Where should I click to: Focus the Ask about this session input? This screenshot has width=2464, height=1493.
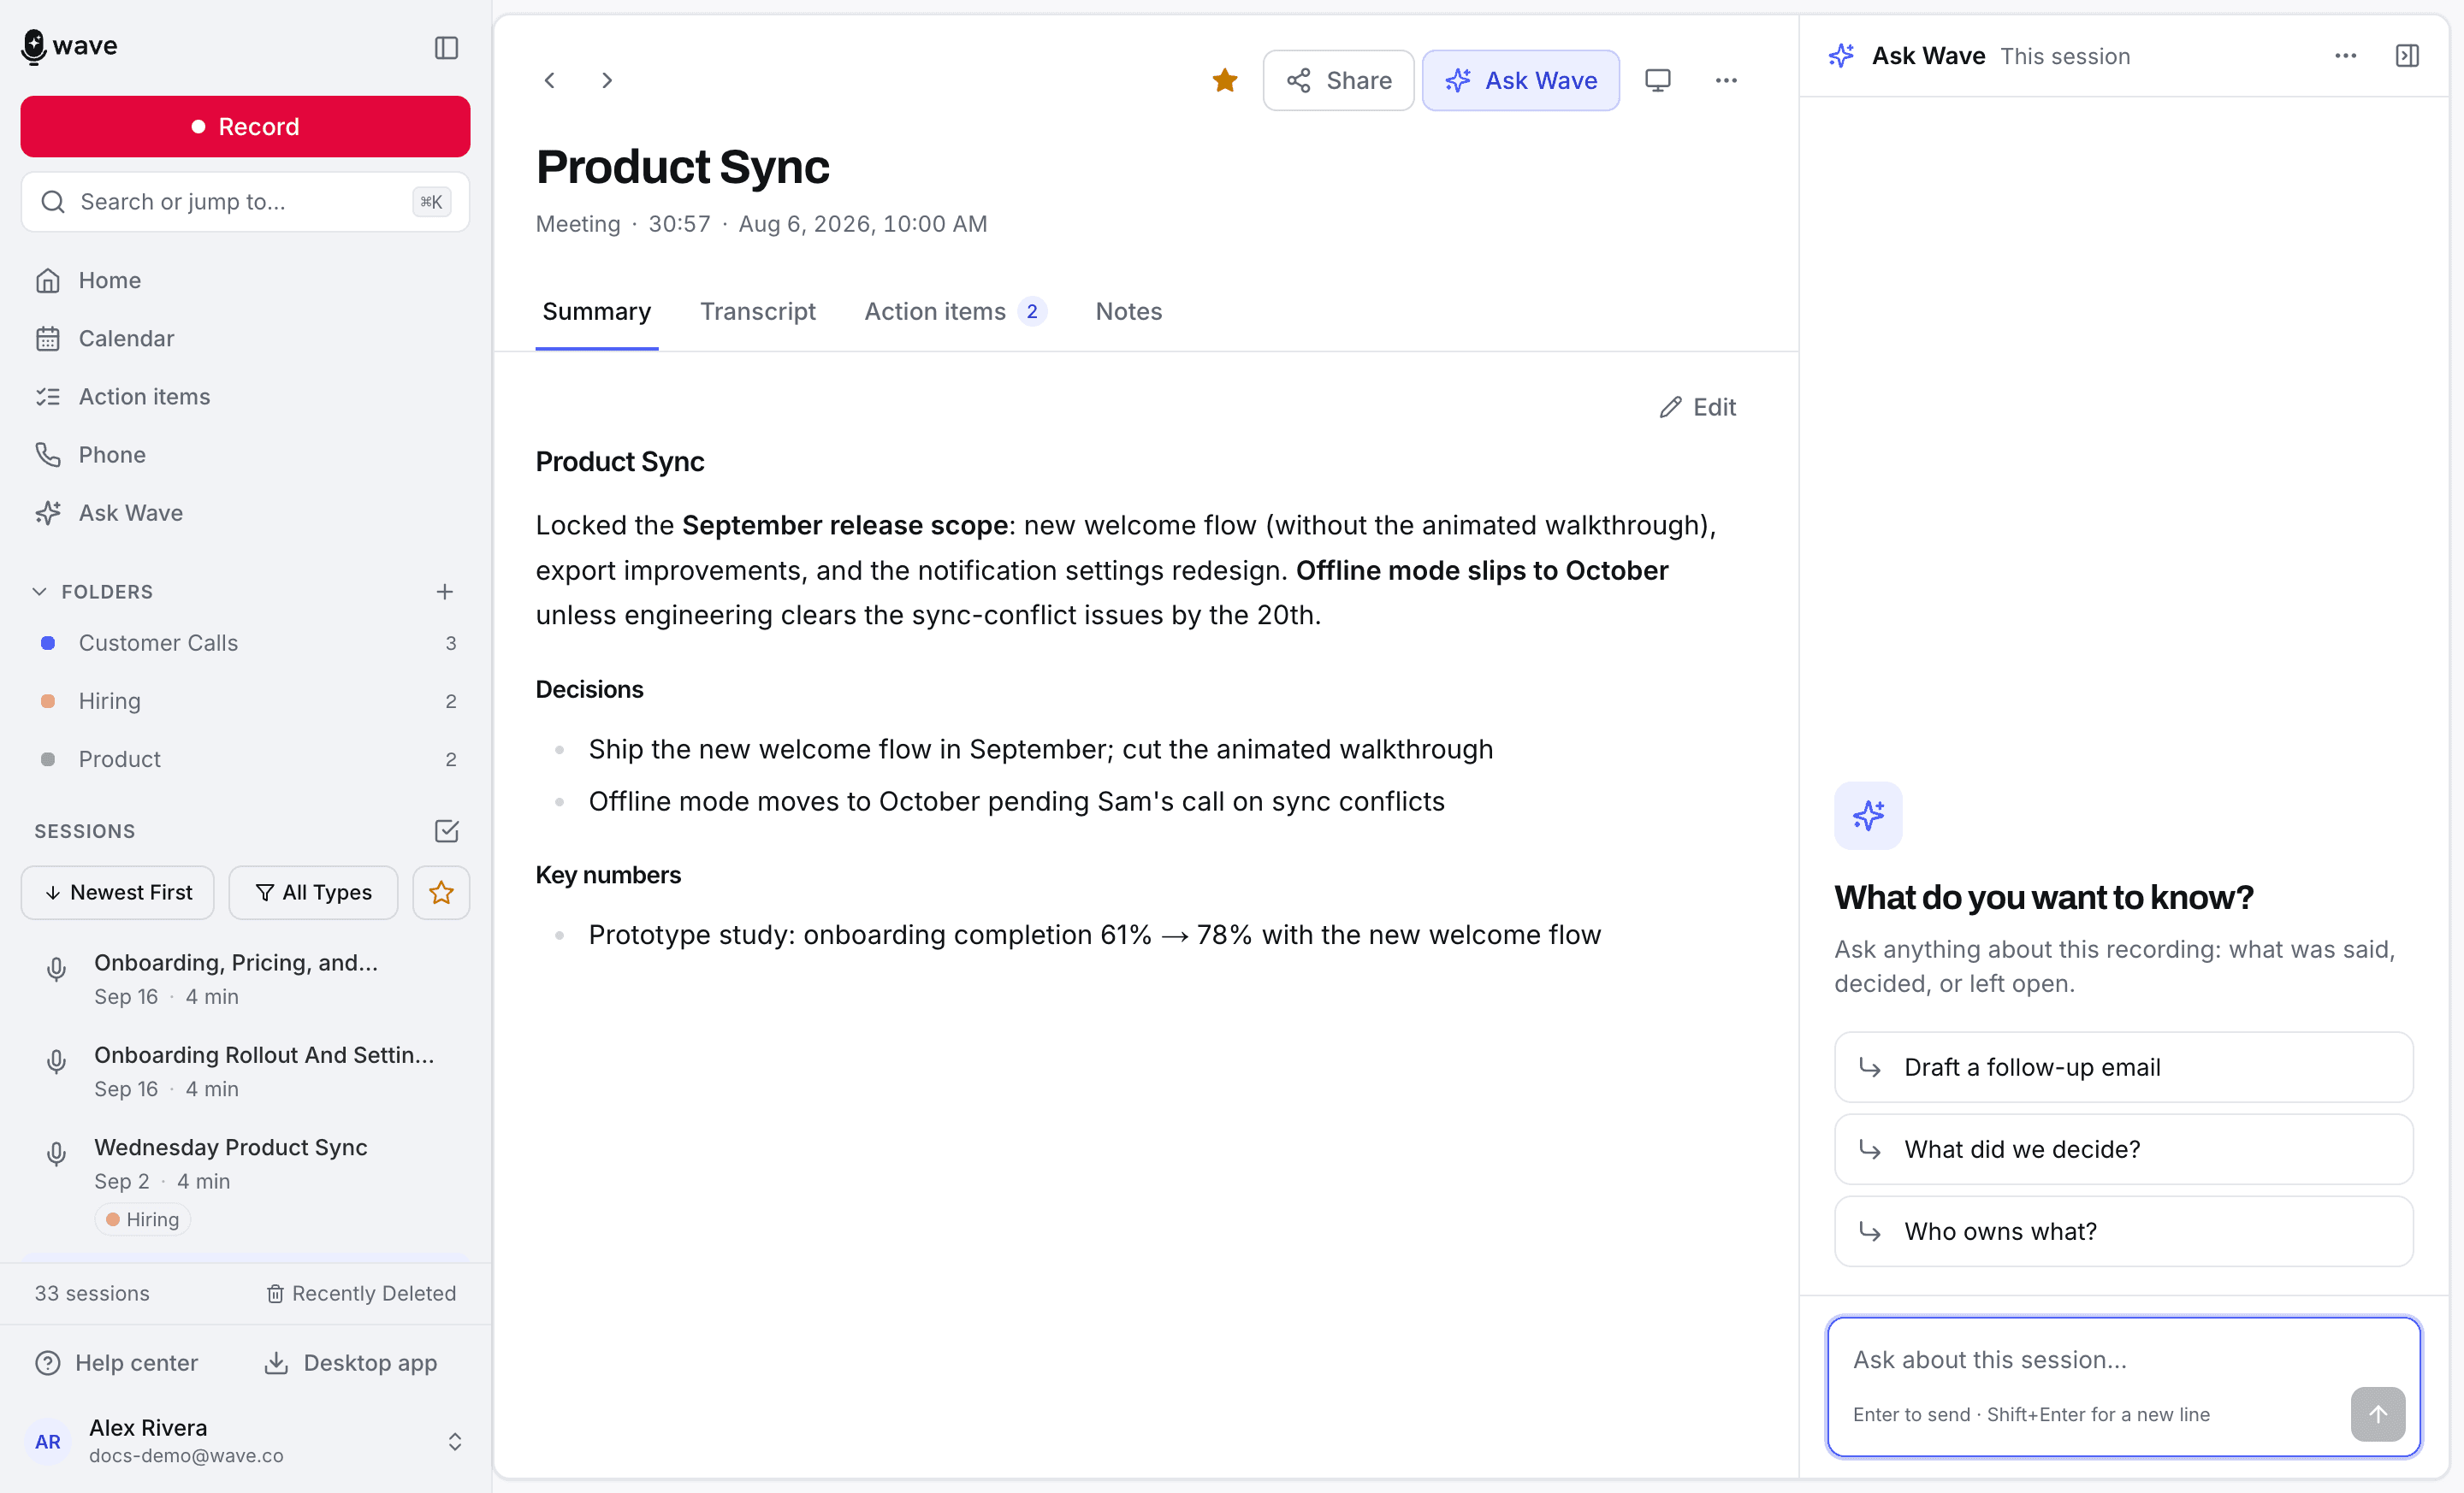(x=2123, y=1386)
